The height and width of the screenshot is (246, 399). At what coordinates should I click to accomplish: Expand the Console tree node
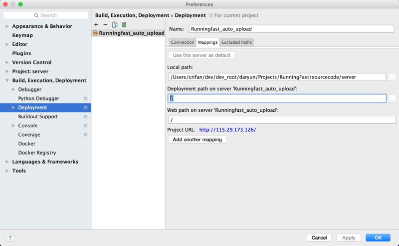(13, 126)
